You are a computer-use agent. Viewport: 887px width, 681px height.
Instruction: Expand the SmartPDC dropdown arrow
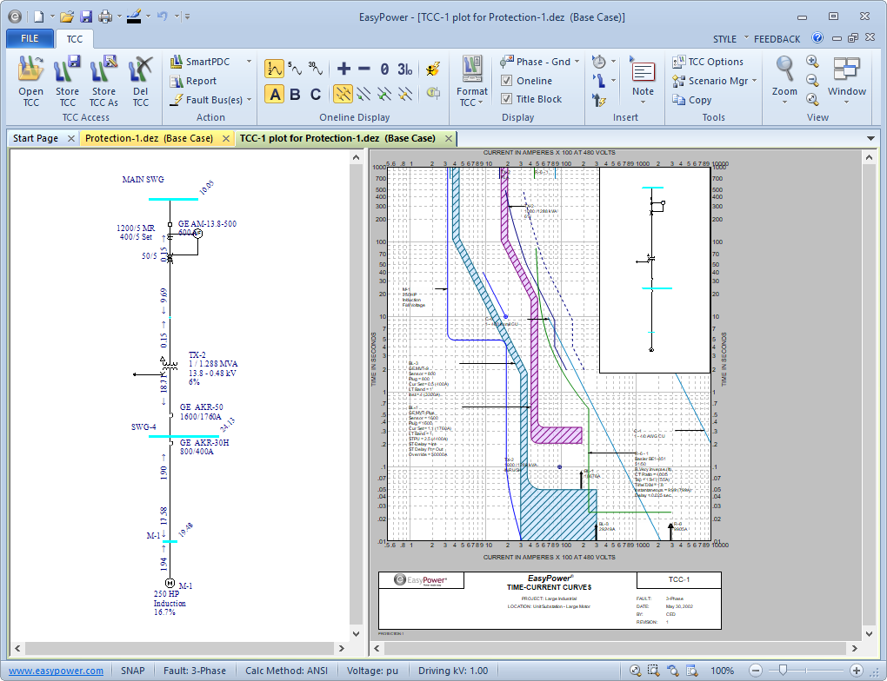coord(249,62)
